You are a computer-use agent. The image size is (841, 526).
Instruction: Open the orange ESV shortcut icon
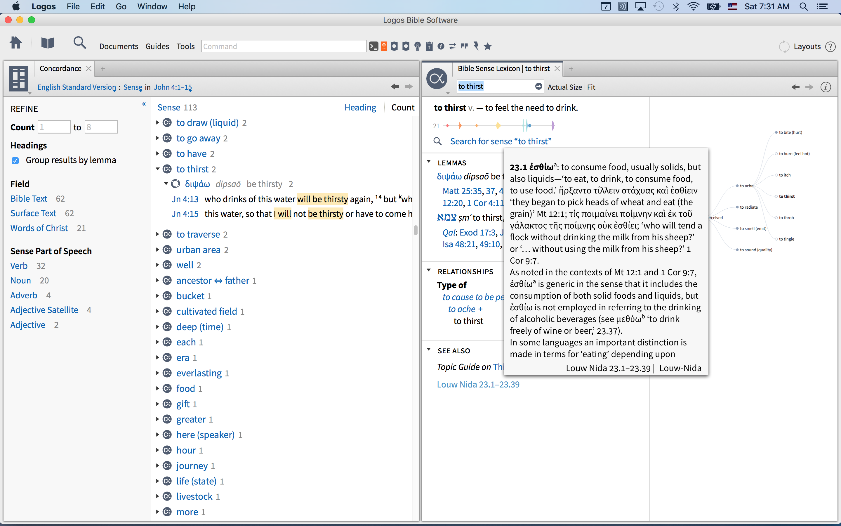384,46
